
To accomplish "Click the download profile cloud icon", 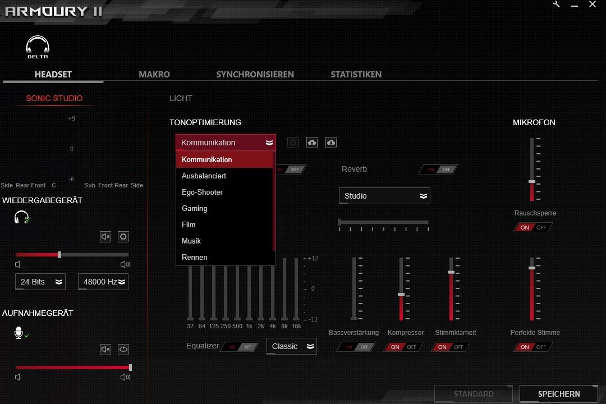I will [331, 143].
